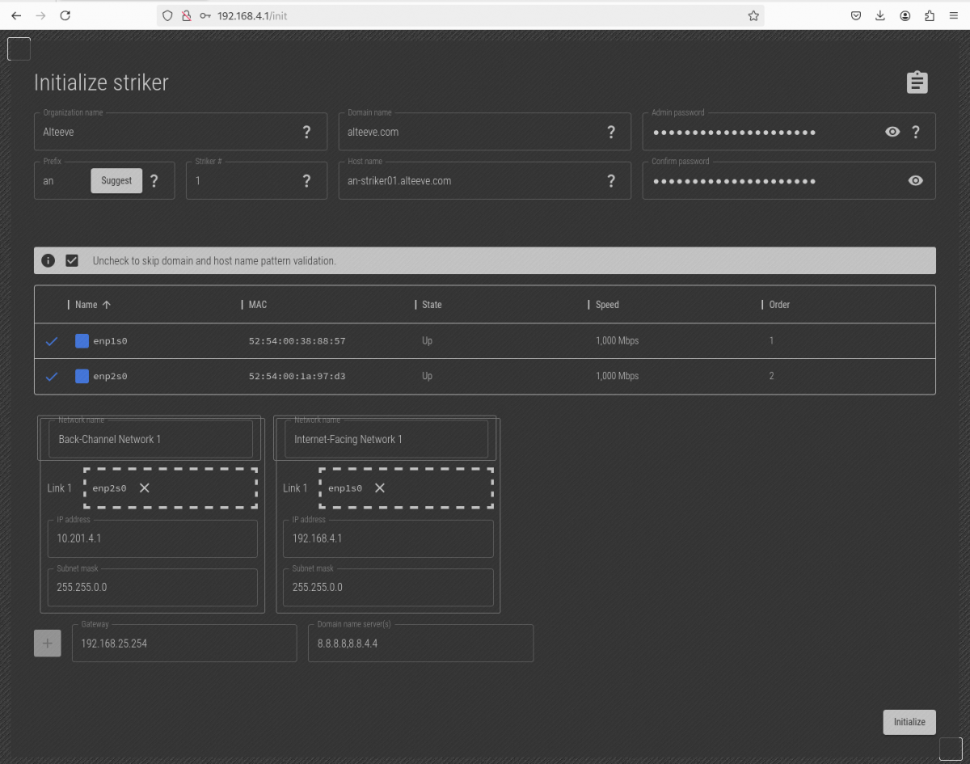Uncheck the pattern validation checkbox
Image resolution: width=970 pixels, height=764 pixels.
(x=72, y=260)
